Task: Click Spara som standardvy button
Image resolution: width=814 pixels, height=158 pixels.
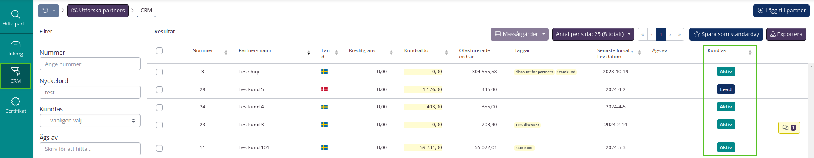Action: tap(726, 34)
